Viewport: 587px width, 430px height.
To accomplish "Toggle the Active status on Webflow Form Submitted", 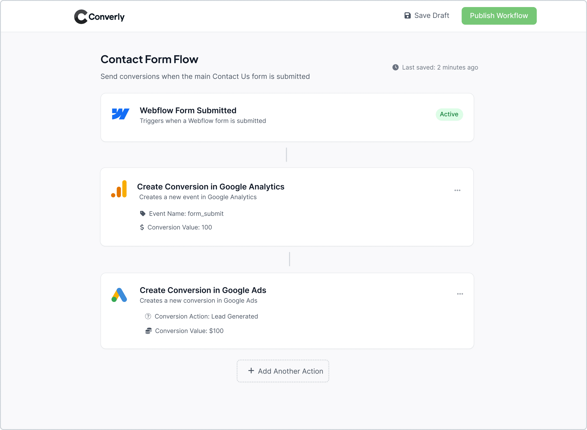I will [x=449, y=114].
